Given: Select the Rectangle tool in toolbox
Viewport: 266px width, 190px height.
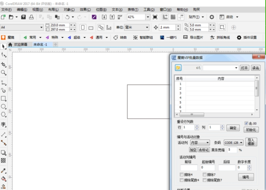Looking at the screenshot, I should click(3, 98).
